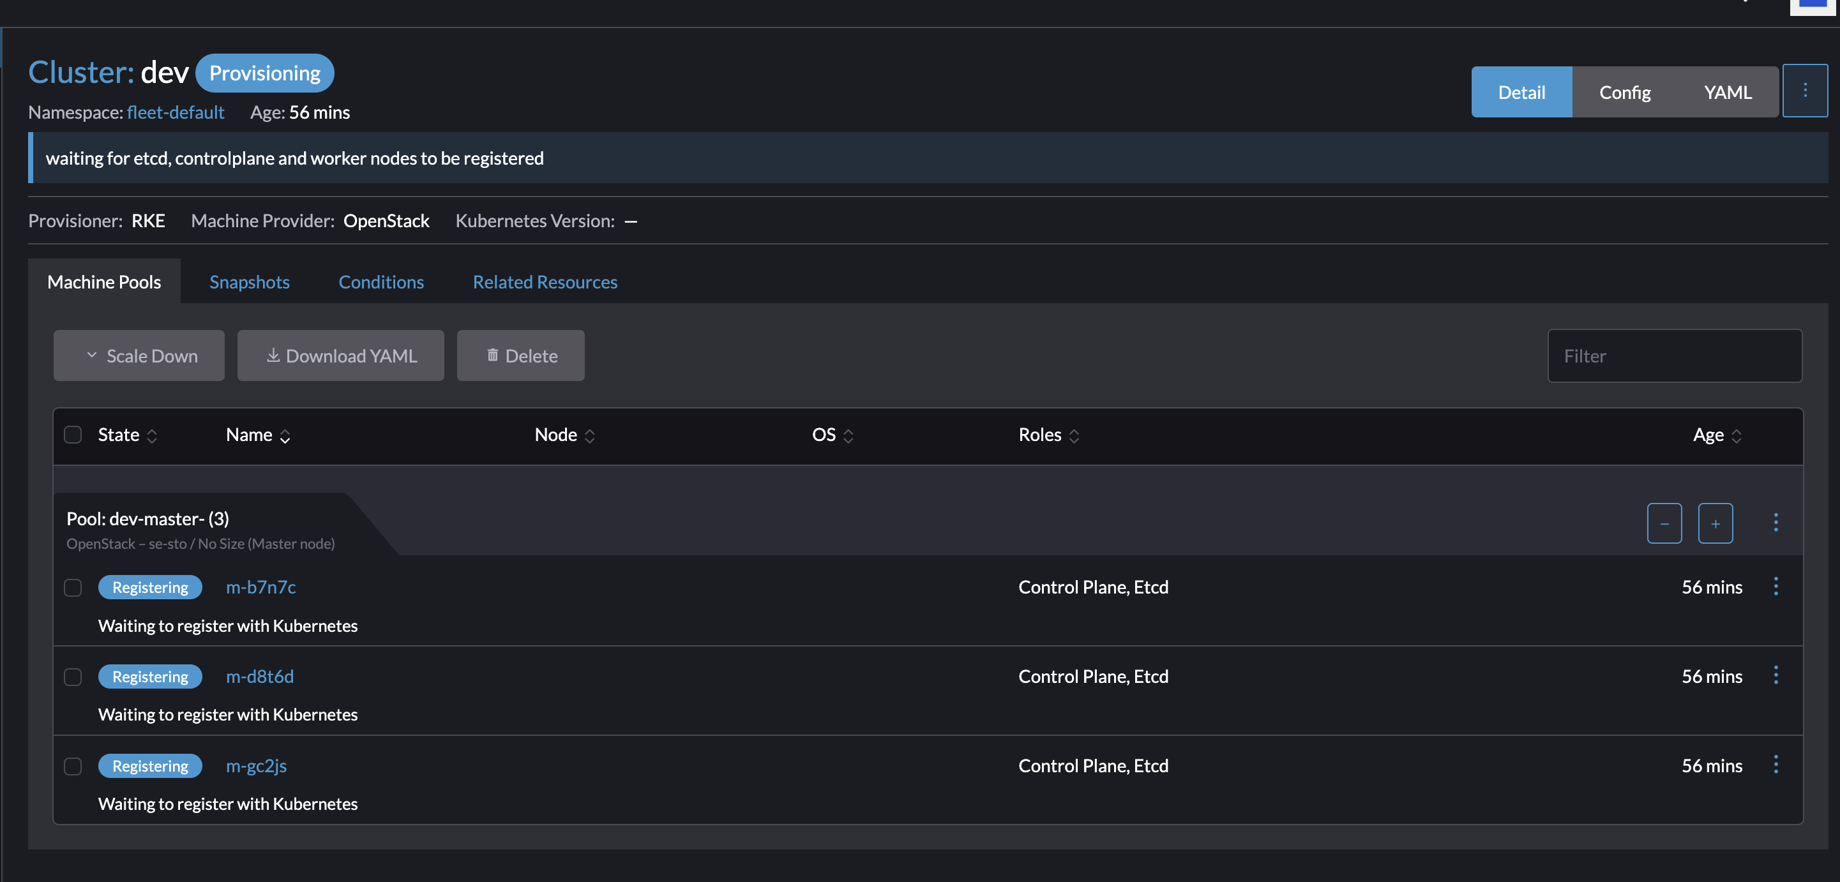This screenshot has width=1840, height=882.
Task: Scale down dev-master pool with minus button
Action: coord(1664,523)
